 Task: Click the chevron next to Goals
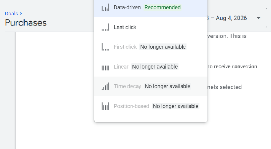21,13
